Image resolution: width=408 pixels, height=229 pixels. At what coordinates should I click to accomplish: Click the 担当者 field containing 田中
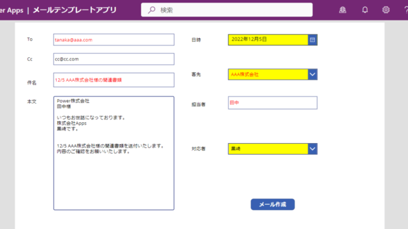(x=272, y=102)
